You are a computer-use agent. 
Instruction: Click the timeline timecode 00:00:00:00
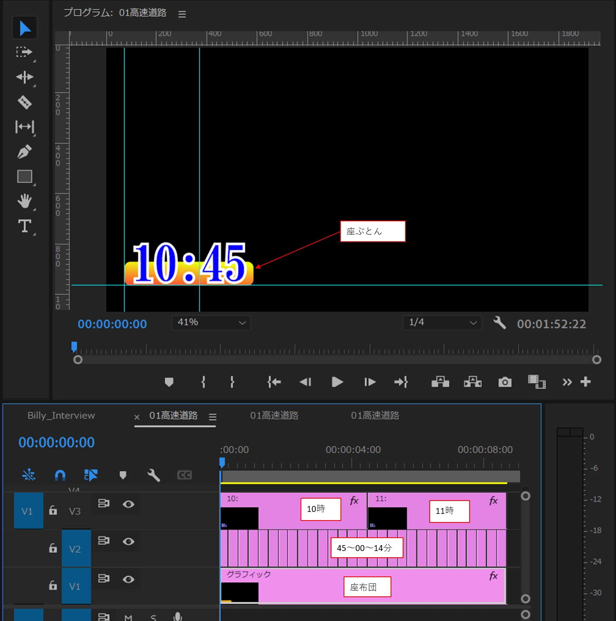pos(57,442)
